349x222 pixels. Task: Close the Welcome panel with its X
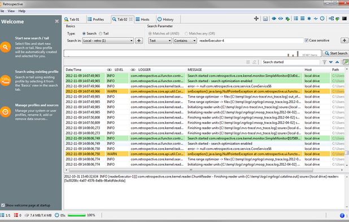point(57,21)
